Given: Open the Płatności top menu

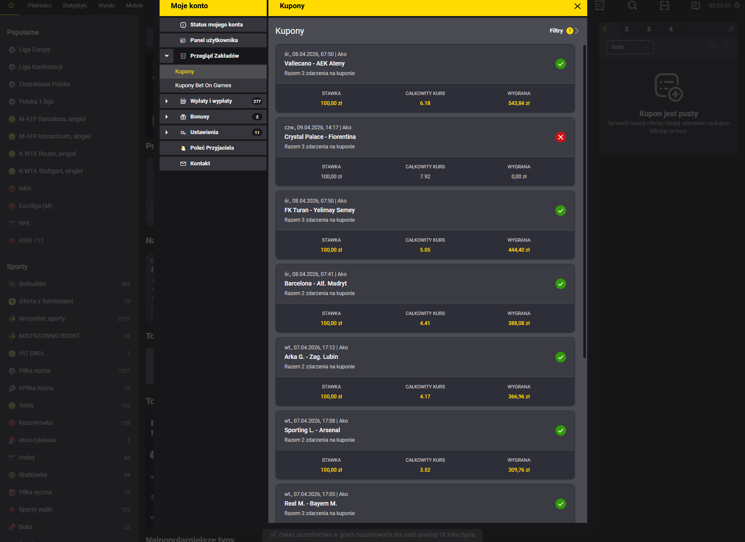Looking at the screenshot, I should pyautogui.click(x=39, y=6).
